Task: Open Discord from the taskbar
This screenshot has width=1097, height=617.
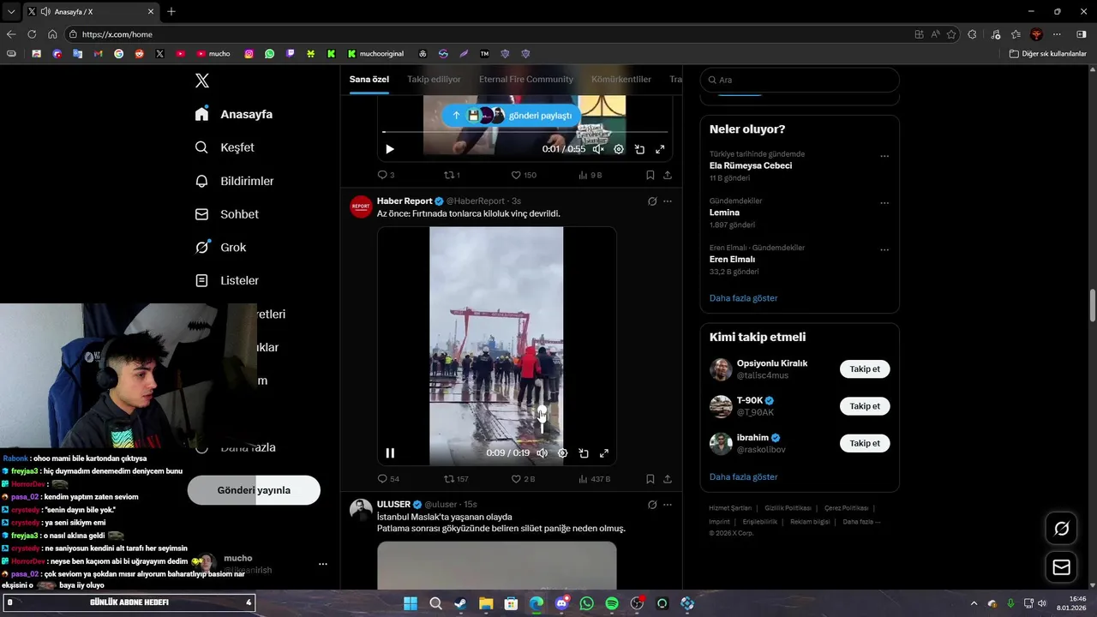Action: tap(561, 603)
